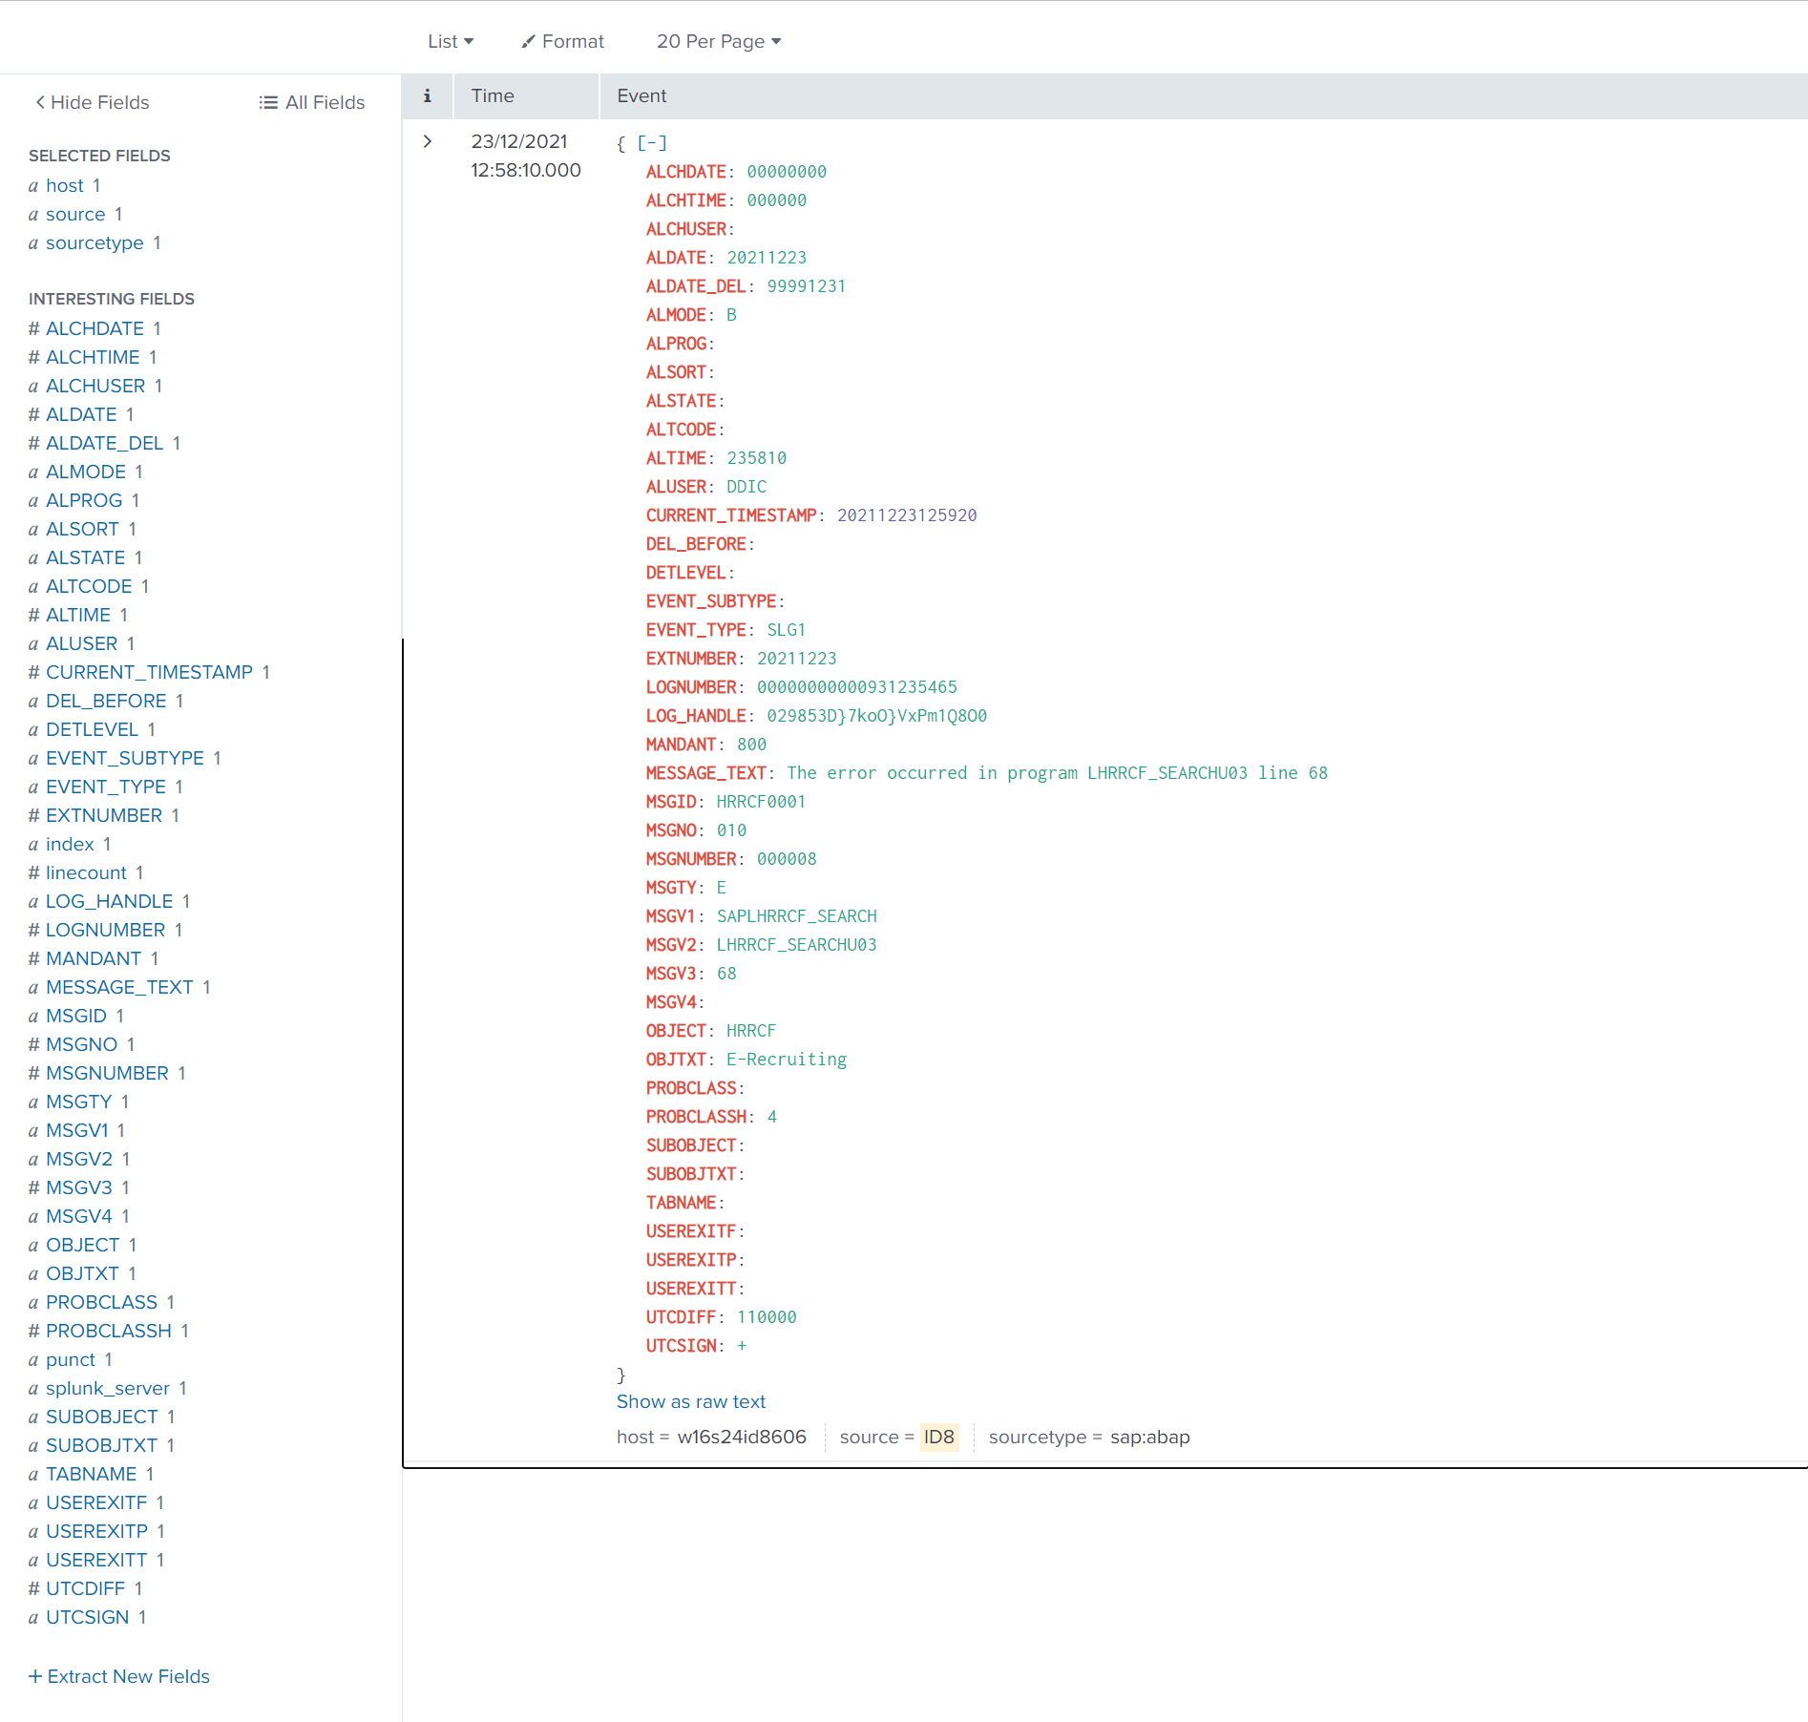Click the sourcetype value sap:abap
The image size is (1808, 1722).
[x=1149, y=1437]
